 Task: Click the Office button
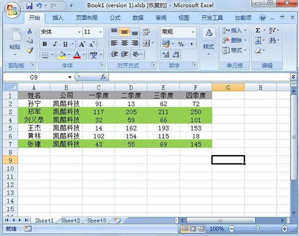tap(11, 8)
